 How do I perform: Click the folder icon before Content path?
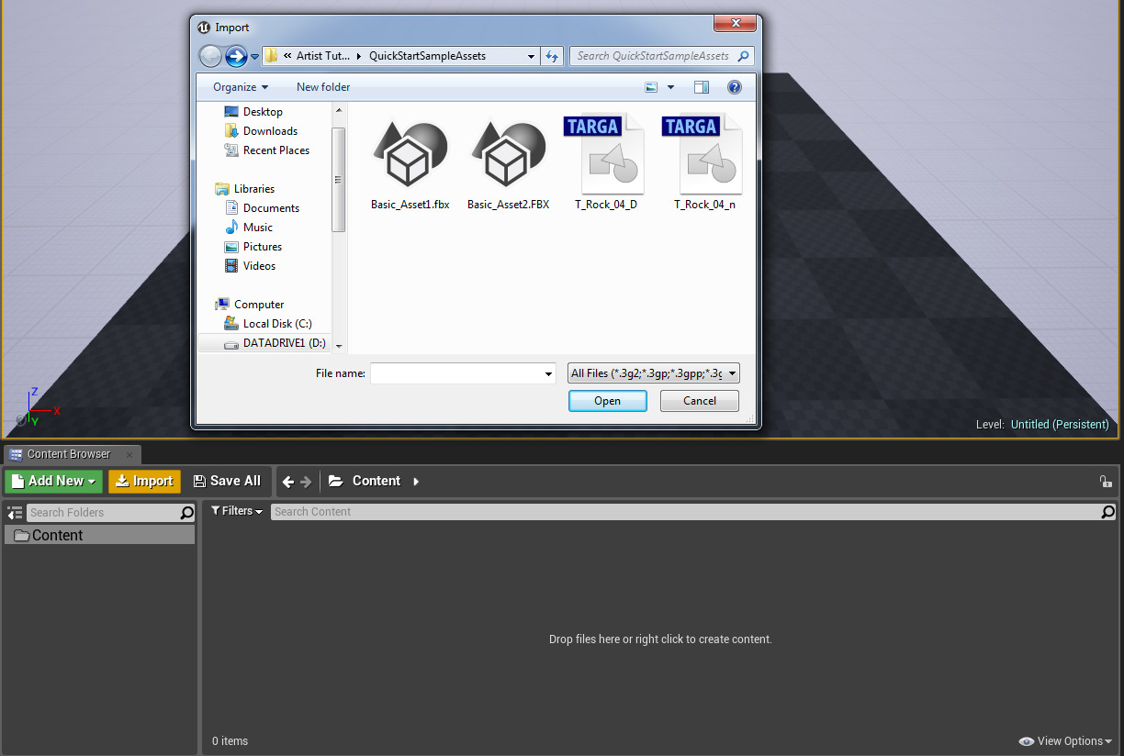pyautogui.click(x=336, y=481)
